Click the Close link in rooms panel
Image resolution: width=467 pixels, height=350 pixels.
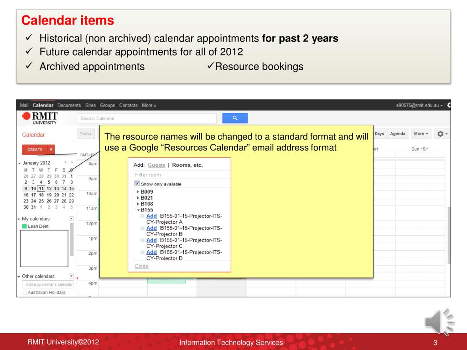coord(141,266)
